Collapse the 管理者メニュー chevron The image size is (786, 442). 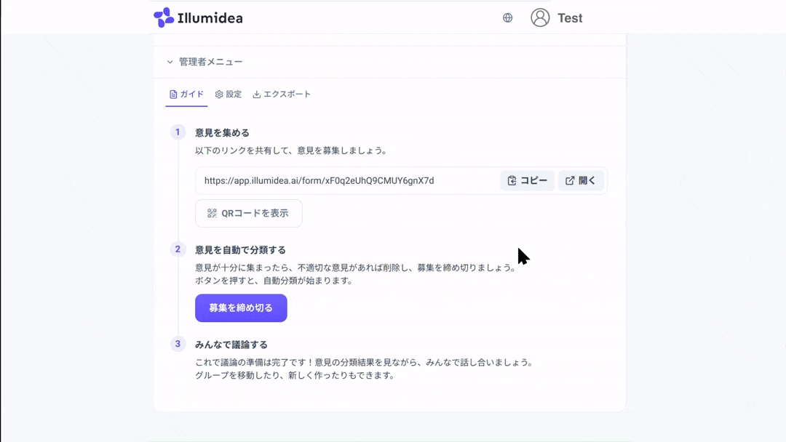click(170, 63)
